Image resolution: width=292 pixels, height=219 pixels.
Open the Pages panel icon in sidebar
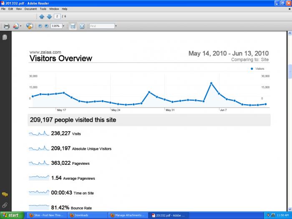[5, 37]
